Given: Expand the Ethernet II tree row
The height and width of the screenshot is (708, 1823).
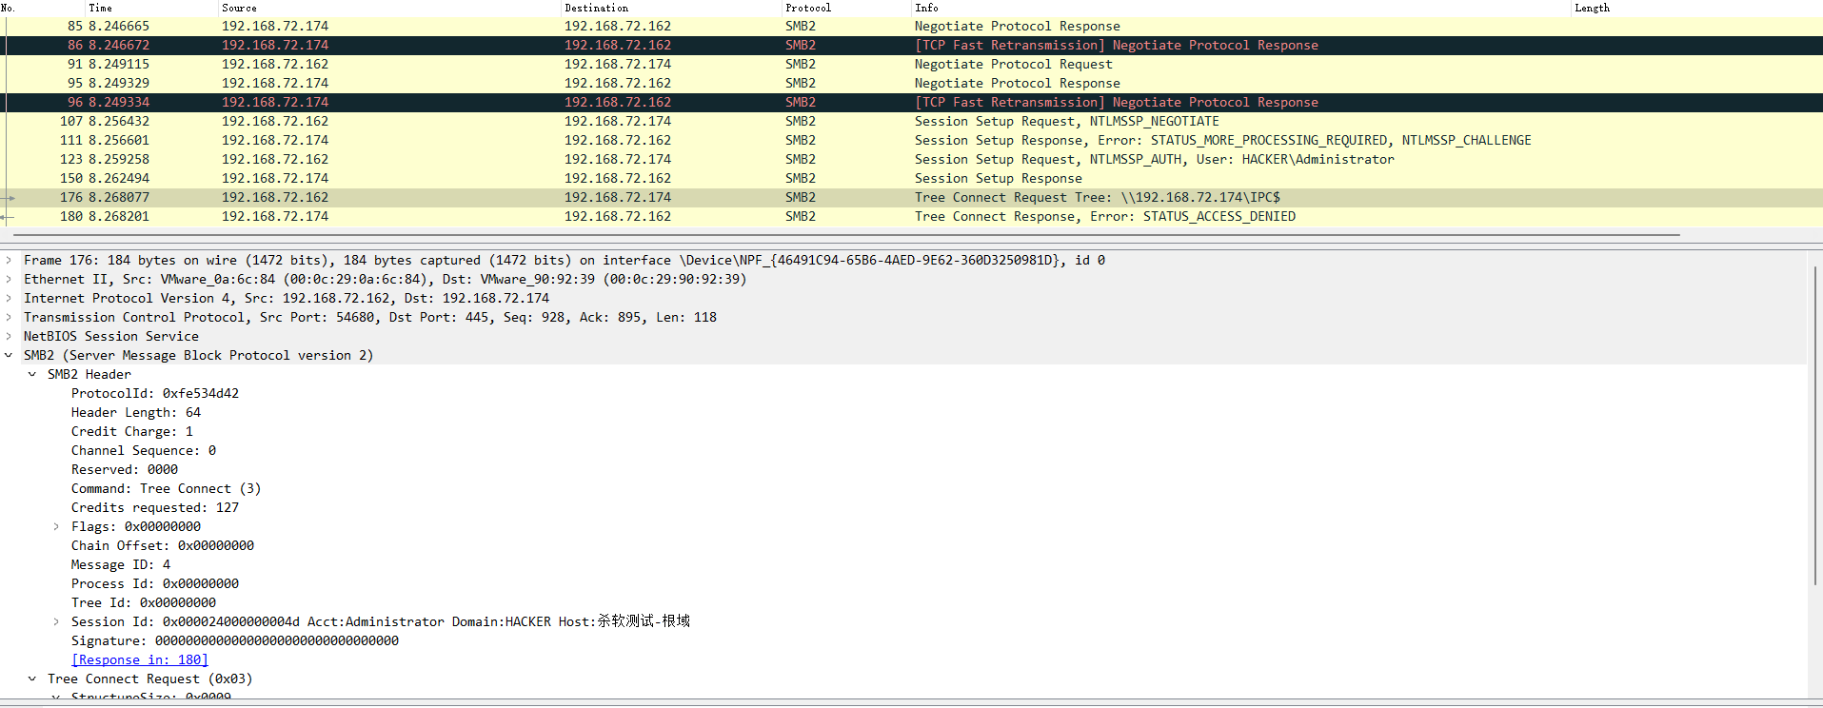Looking at the screenshot, I should tap(9, 279).
